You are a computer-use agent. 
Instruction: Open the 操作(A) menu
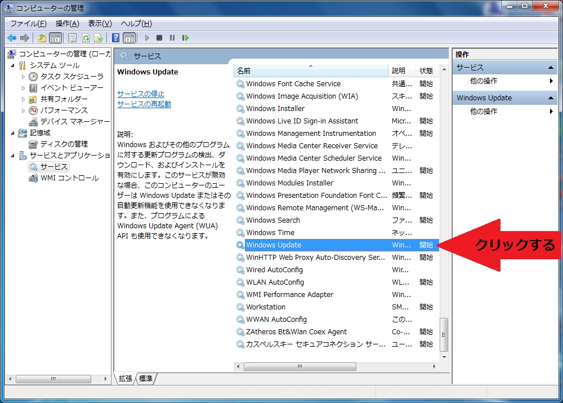coord(67,24)
